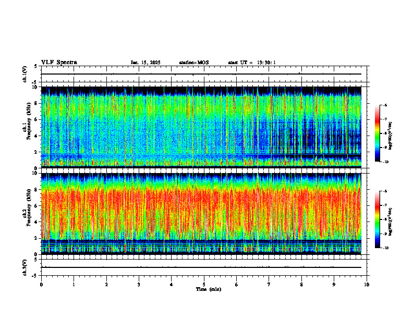Click the "6" kHz tick on ch.1 axis
The image size is (413, 319).
point(37,119)
